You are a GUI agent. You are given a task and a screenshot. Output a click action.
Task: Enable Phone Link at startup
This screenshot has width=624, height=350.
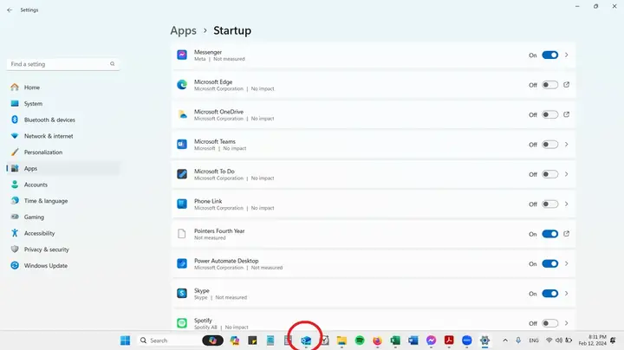pyautogui.click(x=550, y=204)
